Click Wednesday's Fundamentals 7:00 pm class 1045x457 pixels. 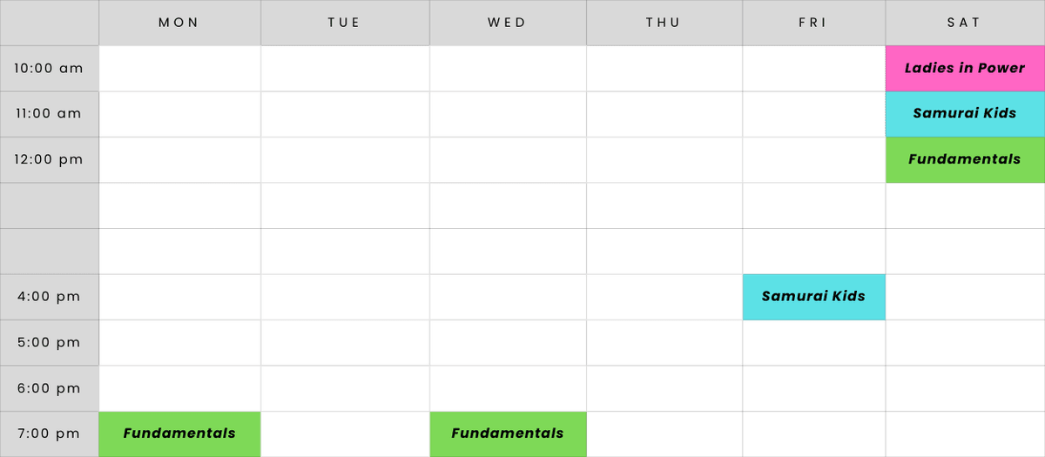(508, 433)
